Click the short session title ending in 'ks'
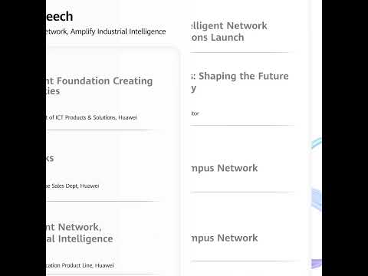This screenshot has height=276, width=368. tap(50, 158)
